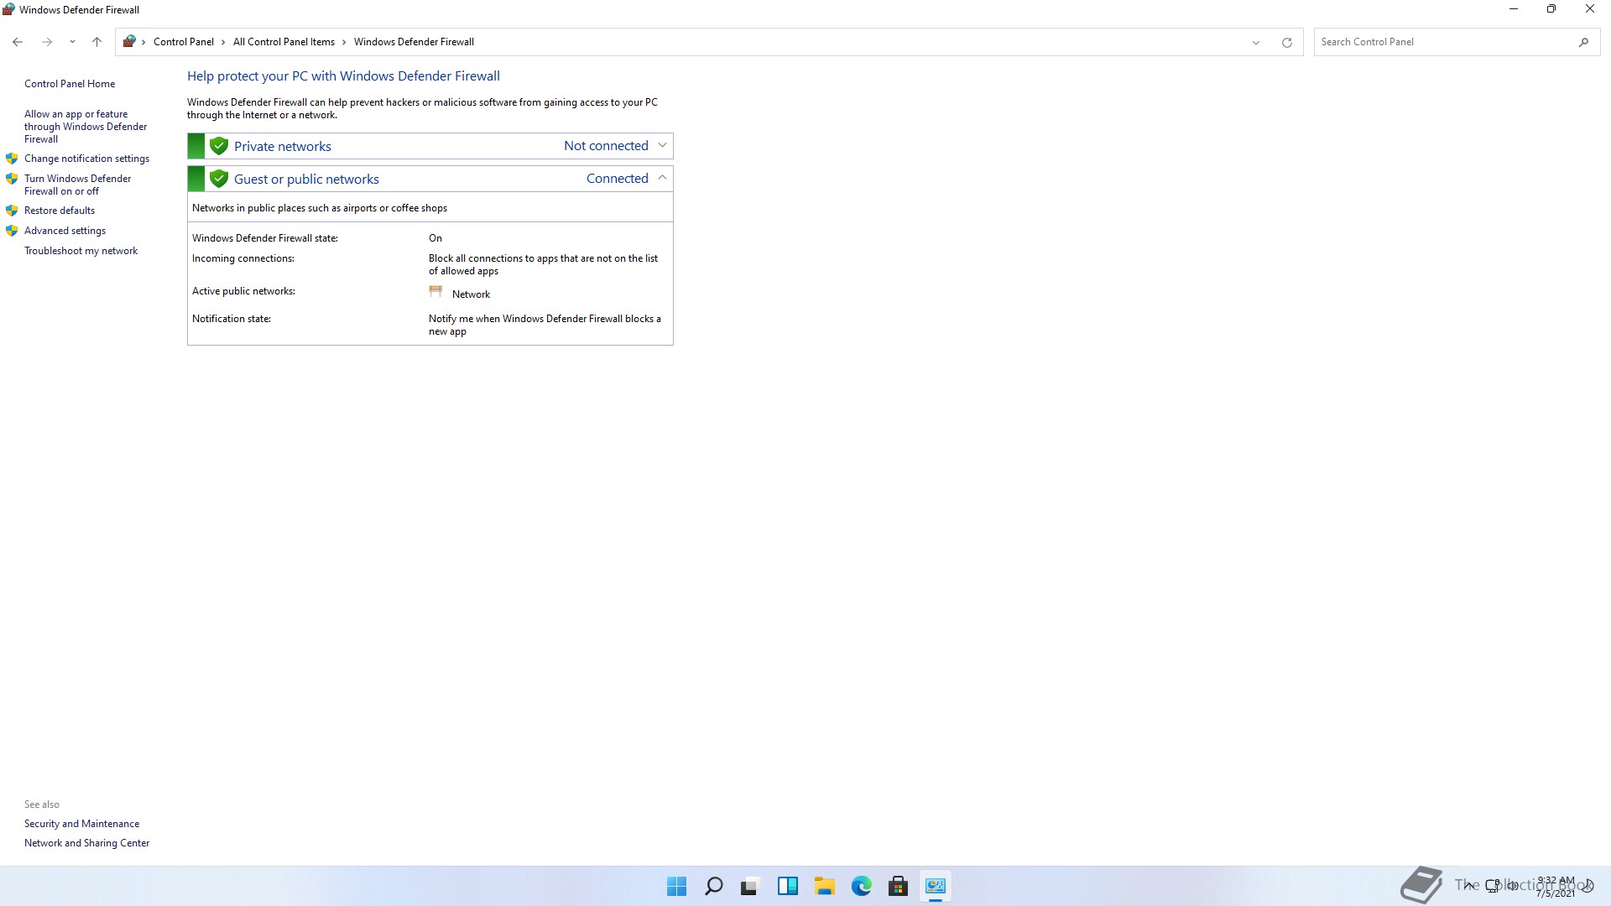Click the search magnifier icon

click(x=1583, y=42)
